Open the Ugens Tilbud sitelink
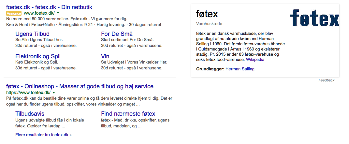 coord(33,34)
